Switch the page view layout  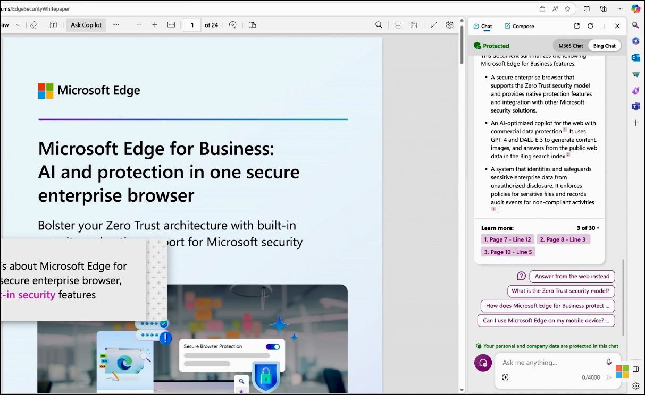point(252,25)
